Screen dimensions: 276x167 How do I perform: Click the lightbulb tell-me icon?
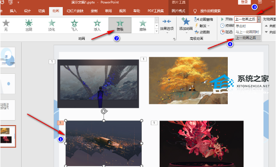click(x=195, y=11)
